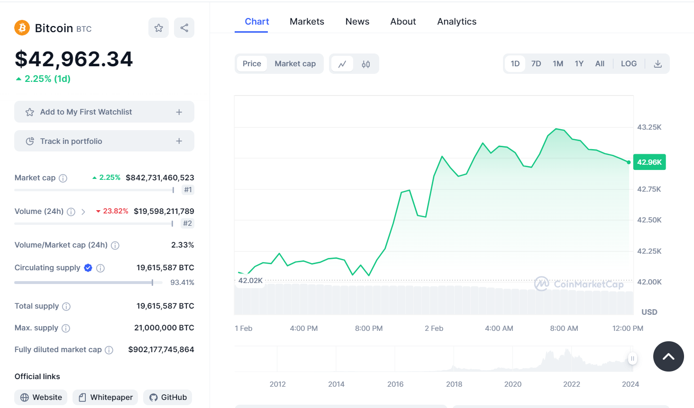
Task: Open the Markets tab
Action: coord(307,22)
